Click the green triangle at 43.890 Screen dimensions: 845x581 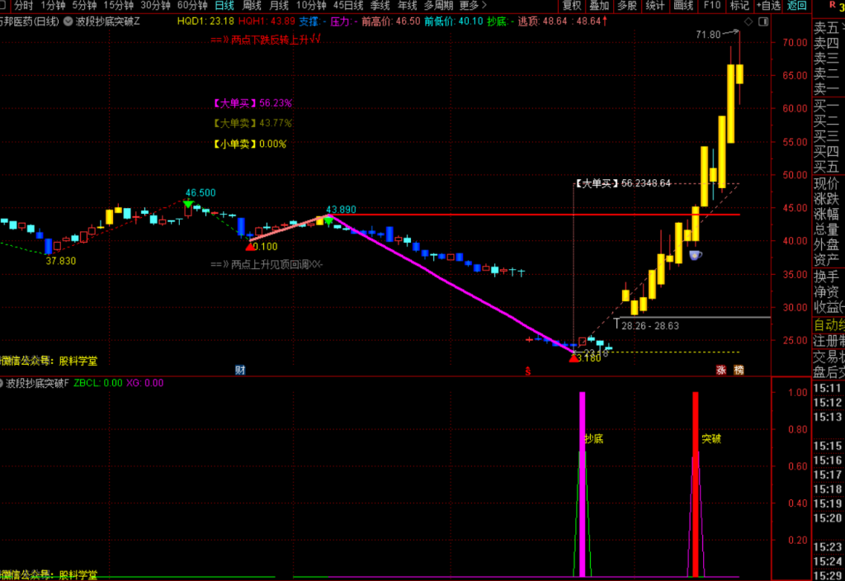328,220
